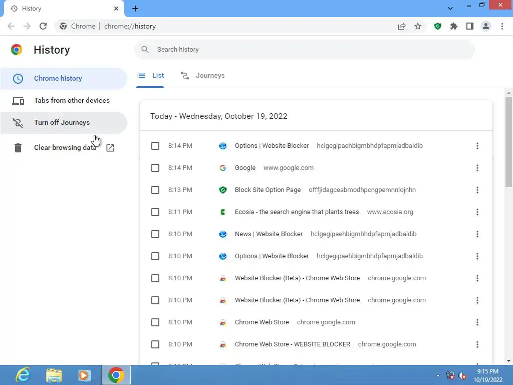Check the 8:10 PM Options Website Blocker entry
513x385 pixels.
point(155,256)
